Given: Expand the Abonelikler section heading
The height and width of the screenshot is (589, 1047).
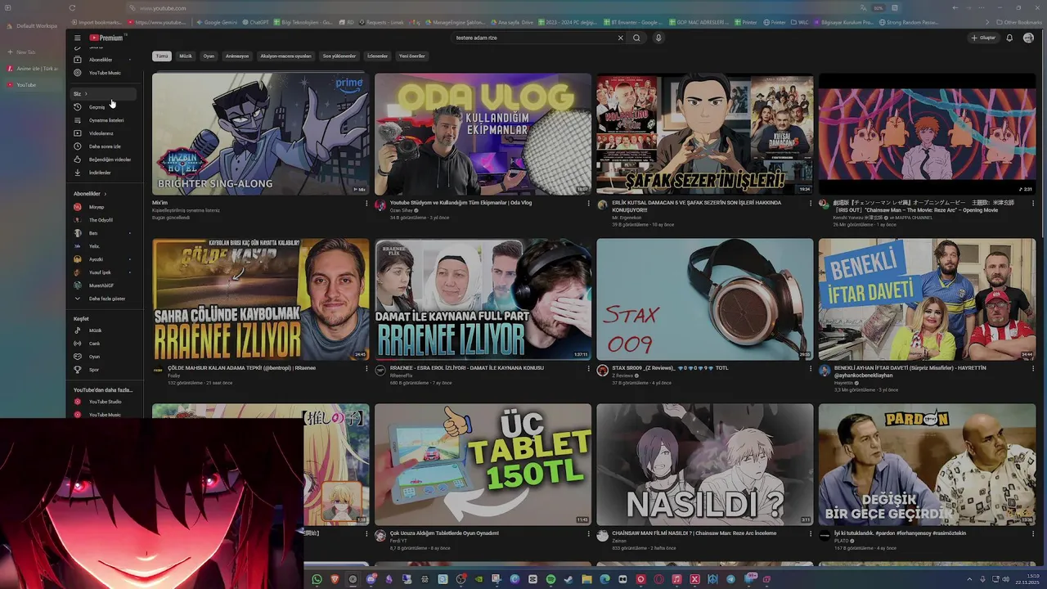Looking at the screenshot, I should [x=90, y=194].
